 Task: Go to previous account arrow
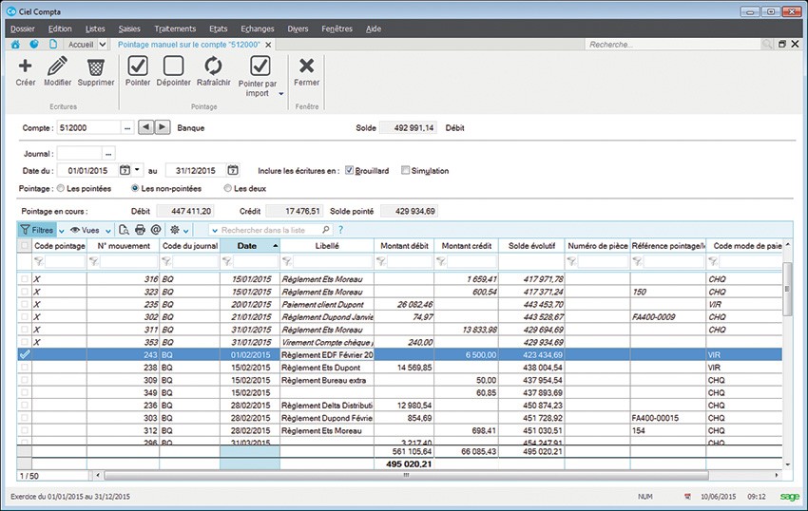click(145, 126)
